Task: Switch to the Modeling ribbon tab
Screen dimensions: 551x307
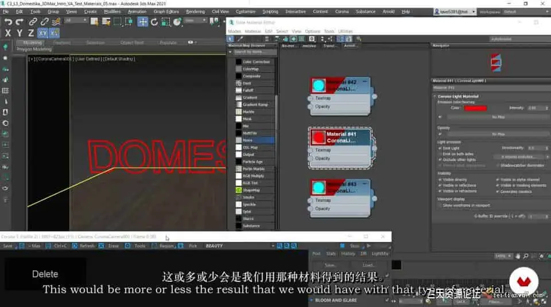Action: click(32, 43)
